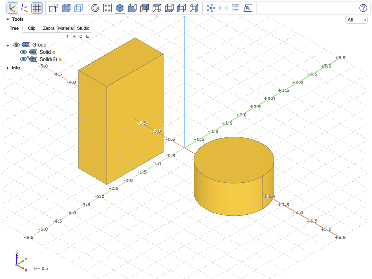
Task: Open the properties list tool
Action: [x=235, y=8]
